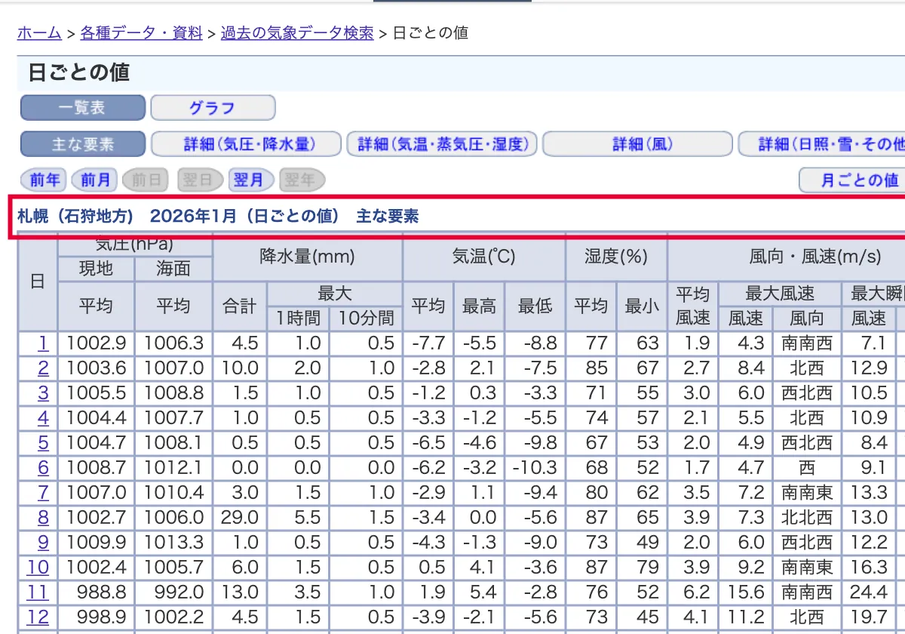
Task: Click lowest temperature -10.3 on day 6
Action: pos(535,468)
